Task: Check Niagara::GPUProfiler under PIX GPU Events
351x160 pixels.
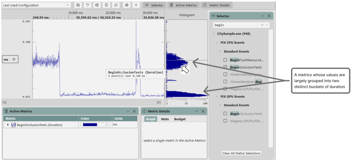Action: coord(225,121)
